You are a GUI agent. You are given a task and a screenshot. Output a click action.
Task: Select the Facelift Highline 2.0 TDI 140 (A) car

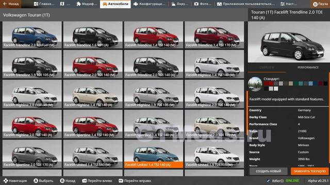[32, 124]
